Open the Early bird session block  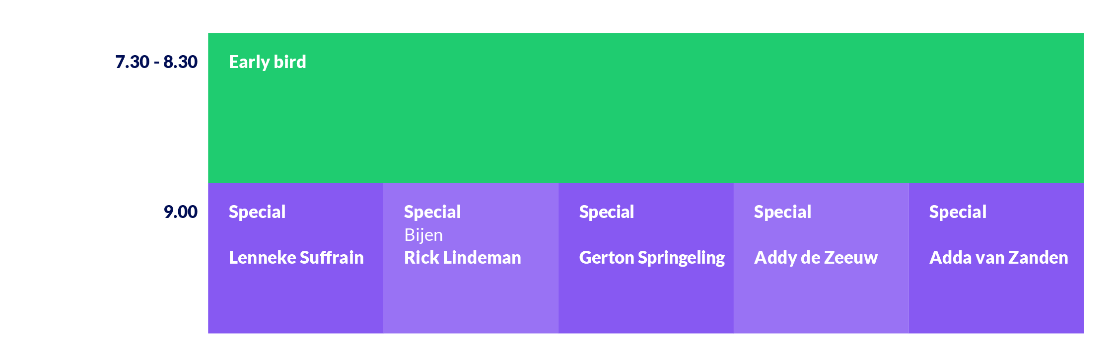pyautogui.click(x=645, y=108)
